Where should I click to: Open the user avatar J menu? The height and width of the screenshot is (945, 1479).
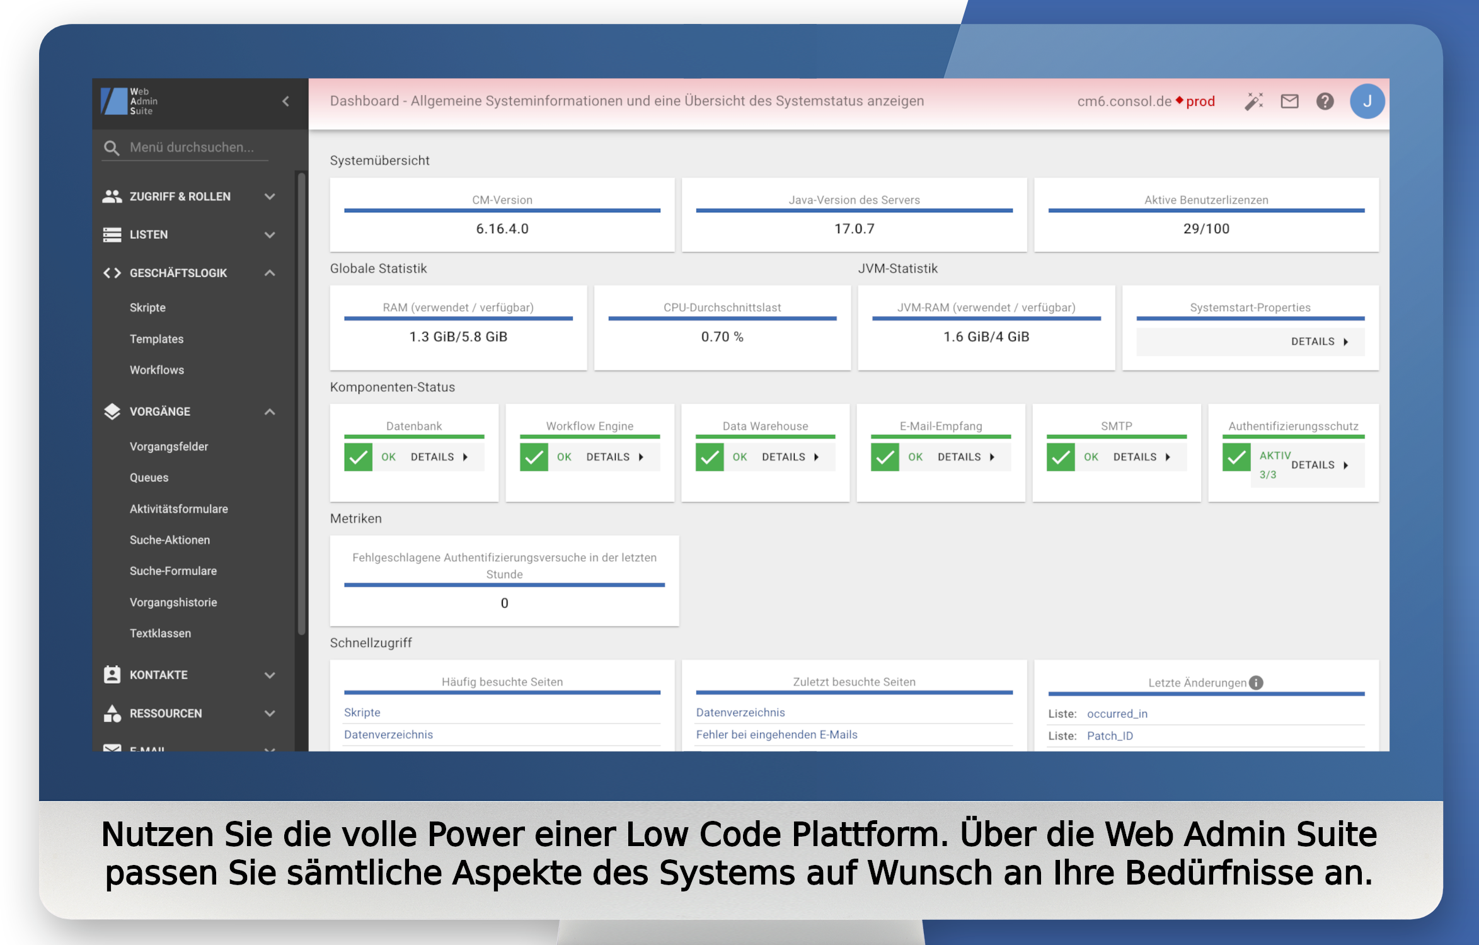(x=1366, y=101)
